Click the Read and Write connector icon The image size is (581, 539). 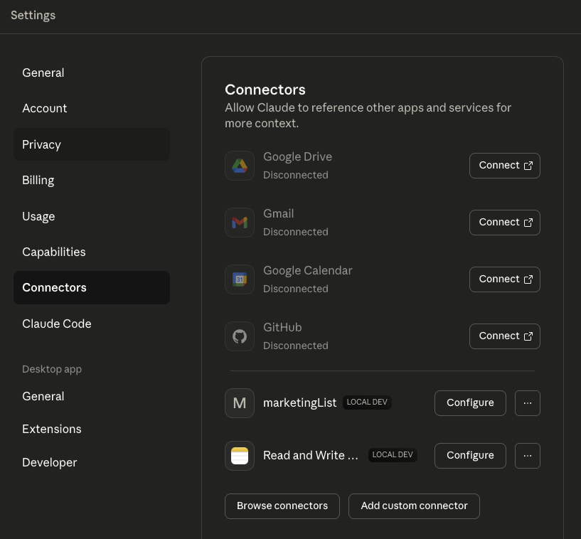240,455
